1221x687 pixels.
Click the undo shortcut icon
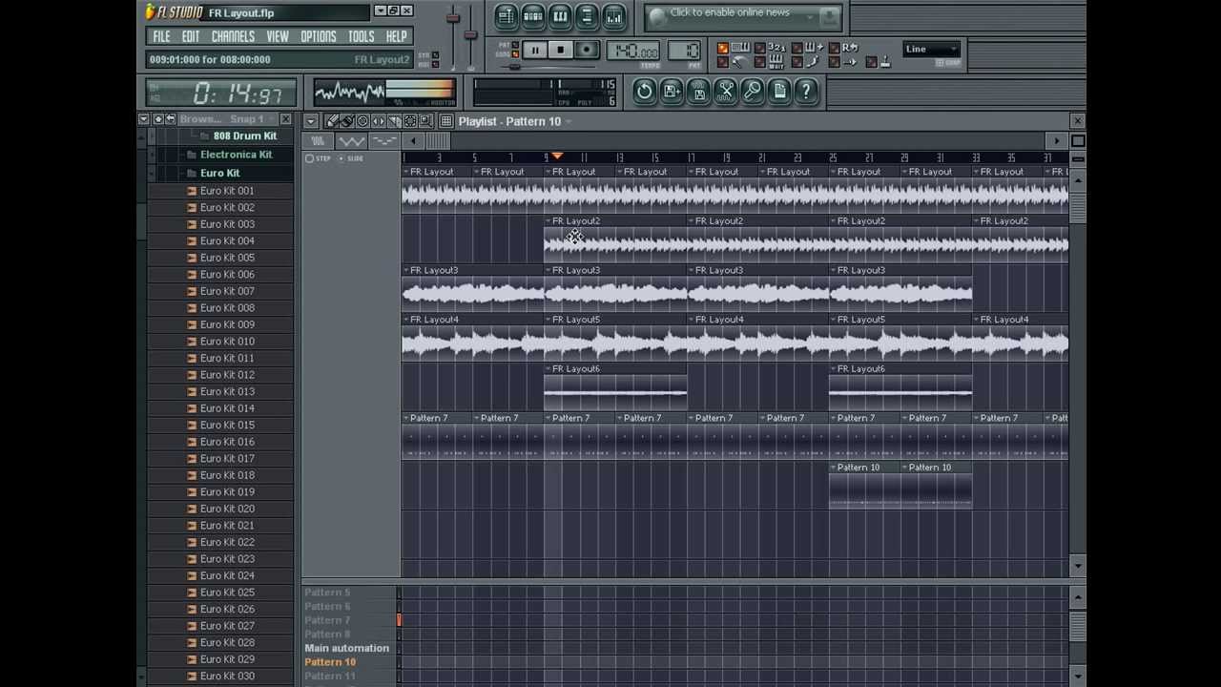pos(644,91)
